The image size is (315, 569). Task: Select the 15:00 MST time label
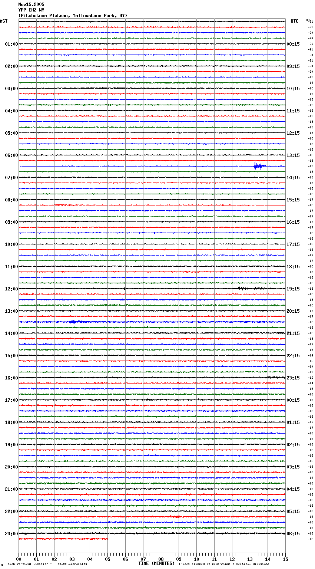(11, 356)
